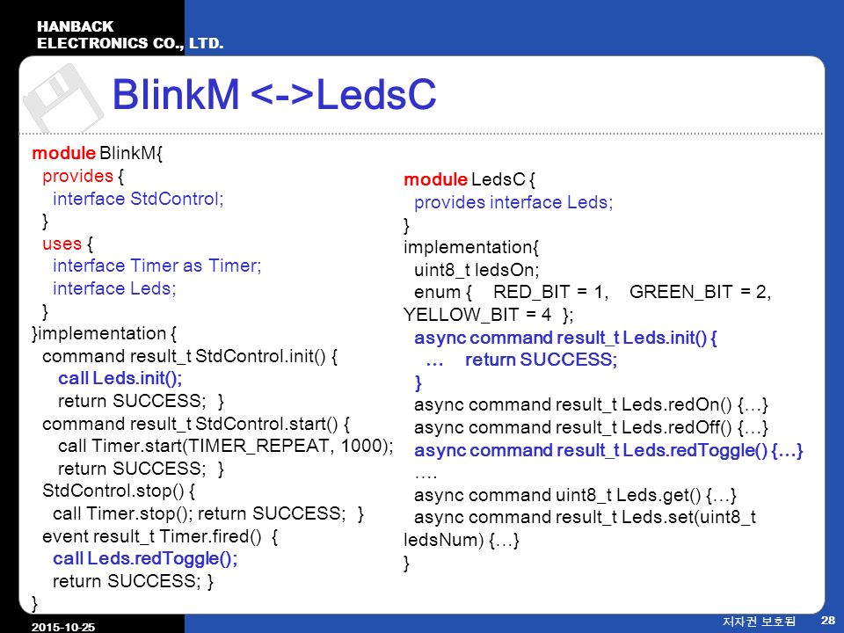Select the line 'module BlinkM{'
844x633 pixels.
pyautogui.click(x=98, y=153)
